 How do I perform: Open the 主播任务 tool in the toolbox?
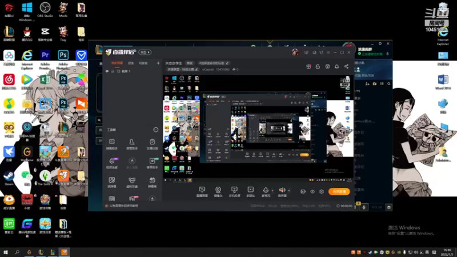pyautogui.click(x=152, y=144)
